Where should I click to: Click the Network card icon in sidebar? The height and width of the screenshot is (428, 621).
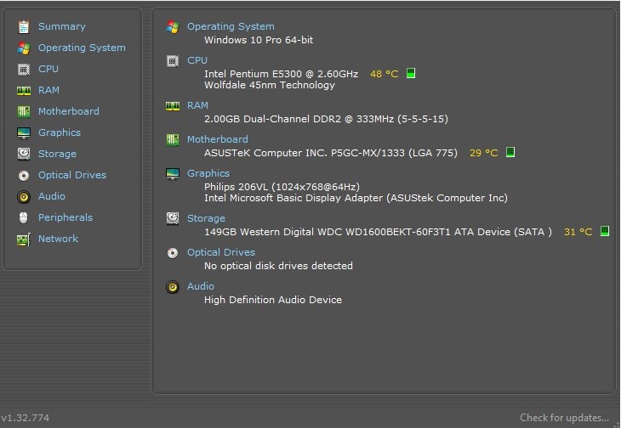coord(24,239)
